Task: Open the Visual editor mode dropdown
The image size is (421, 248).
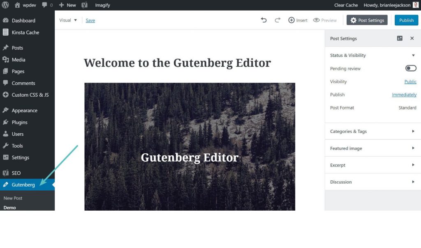Action: 68,20
